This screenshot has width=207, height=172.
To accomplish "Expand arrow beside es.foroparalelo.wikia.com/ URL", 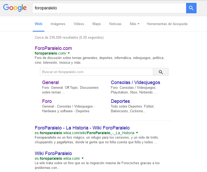I will pyautogui.click(x=83, y=158).
